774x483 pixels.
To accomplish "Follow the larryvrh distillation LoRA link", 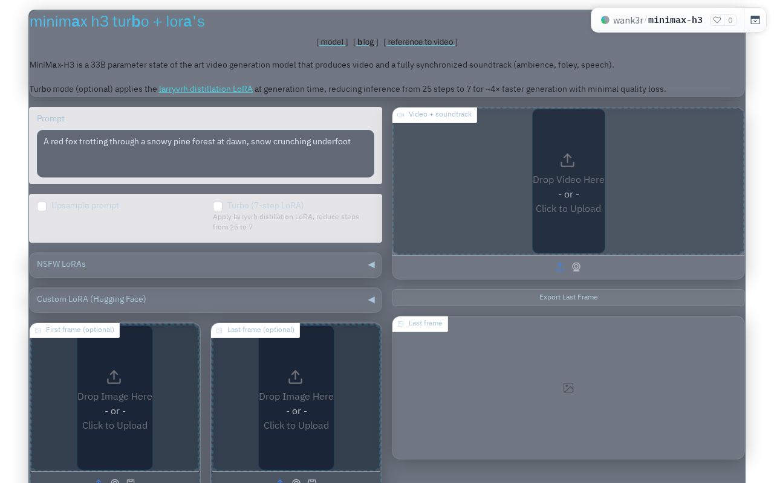I will pyautogui.click(x=206, y=89).
